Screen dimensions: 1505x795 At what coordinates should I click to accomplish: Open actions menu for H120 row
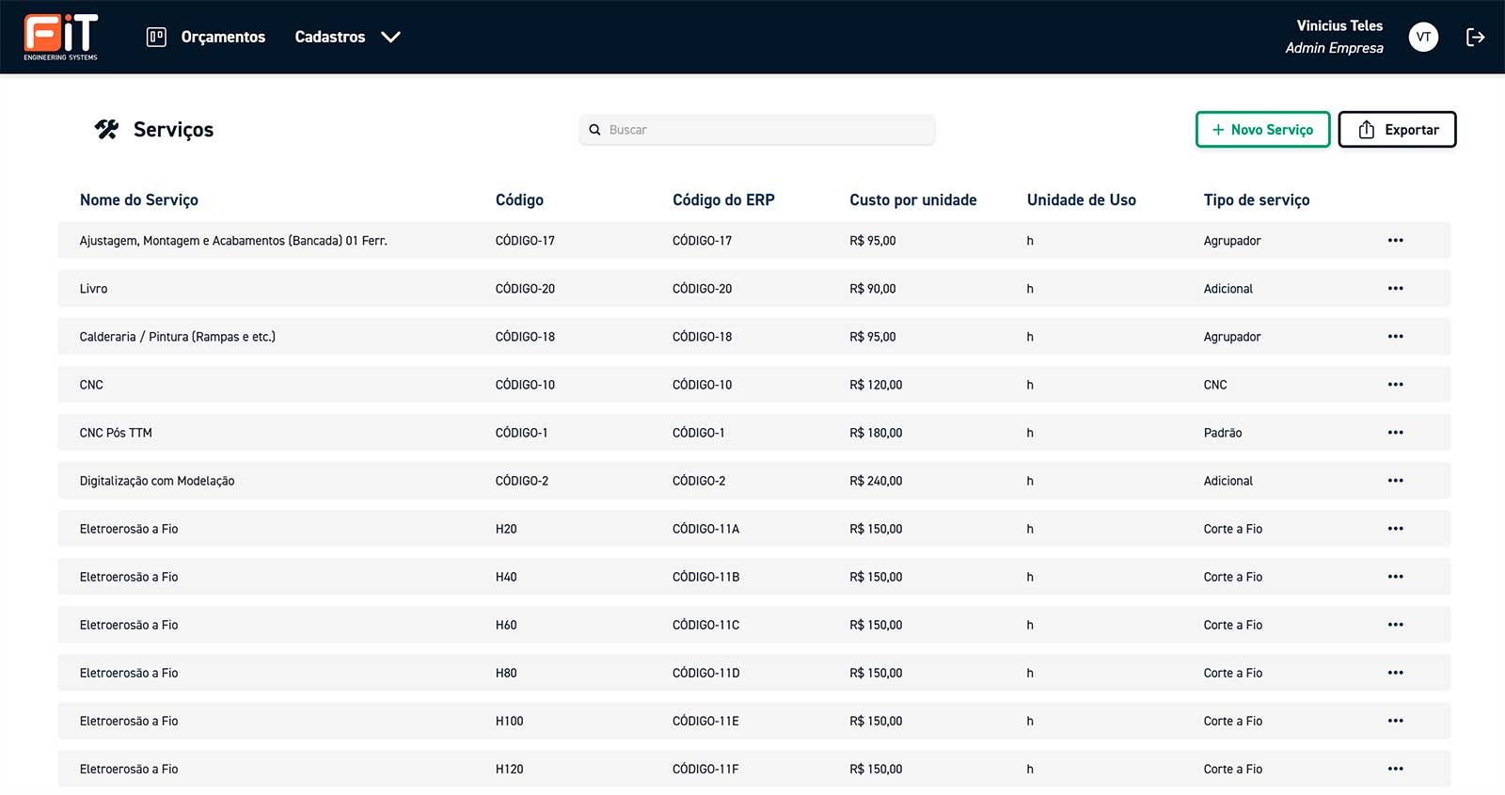1395,769
